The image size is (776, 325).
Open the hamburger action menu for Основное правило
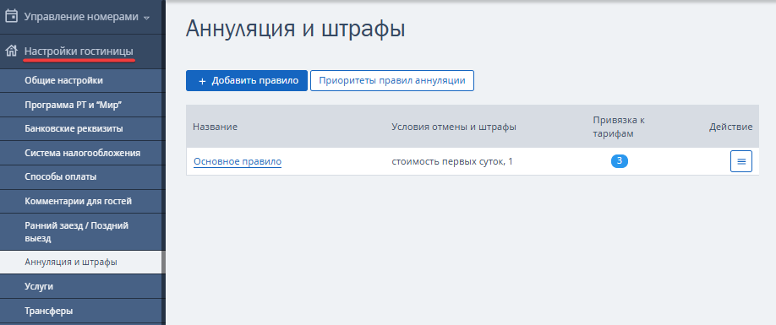740,161
